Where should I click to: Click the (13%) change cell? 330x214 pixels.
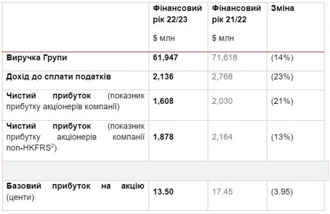281,137
